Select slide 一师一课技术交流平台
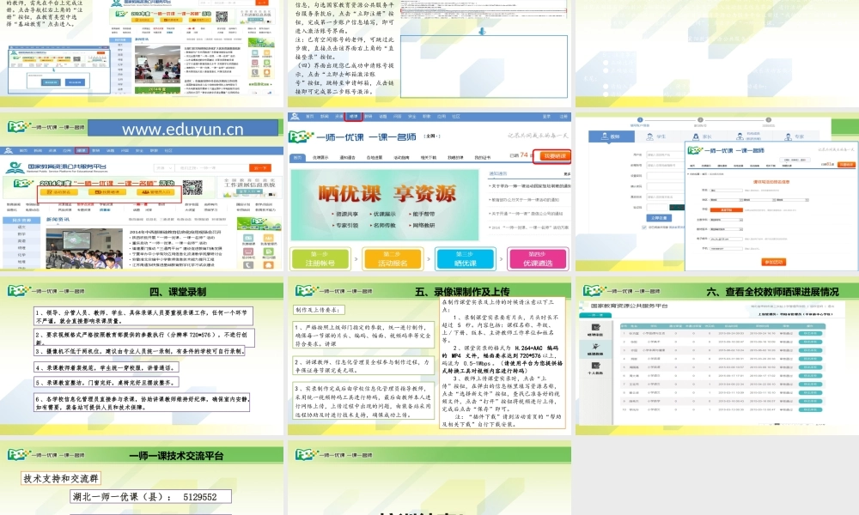Image resolution: width=859 pixels, height=515 pixels. (x=142, y=478)
